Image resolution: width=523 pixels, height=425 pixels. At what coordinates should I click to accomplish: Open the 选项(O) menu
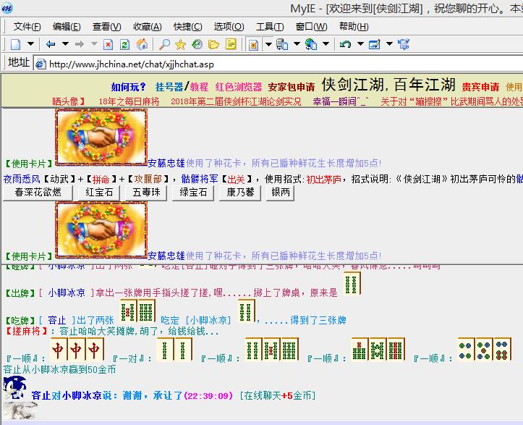[229, 26]
